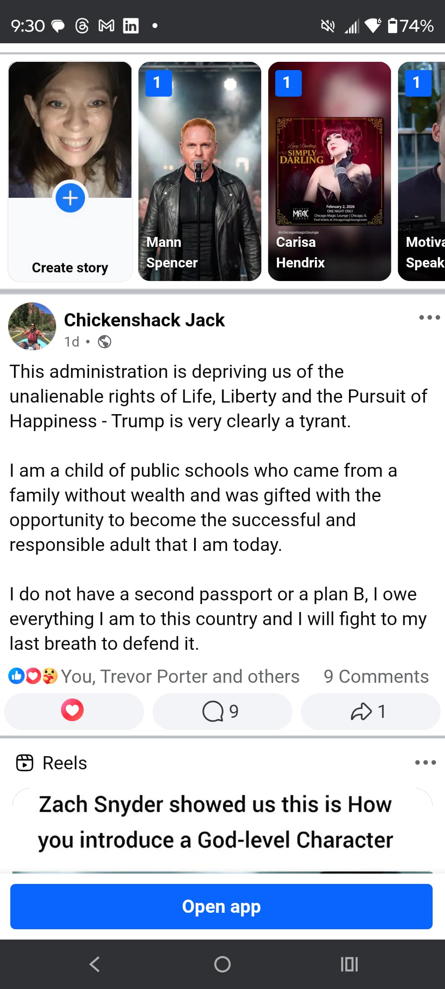Open the Motivational Speaker story card
Screen dimensions: 445x989
pyautogui.click(x=422, y=171)
